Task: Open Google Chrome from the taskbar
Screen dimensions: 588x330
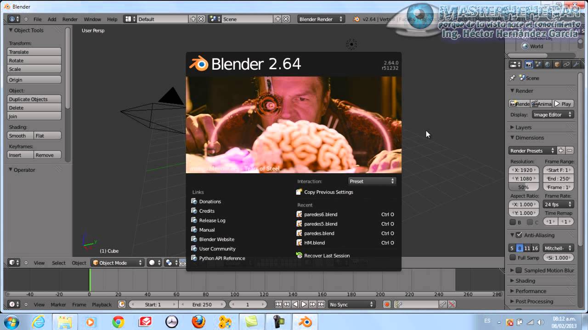Action: click(118, 322)
